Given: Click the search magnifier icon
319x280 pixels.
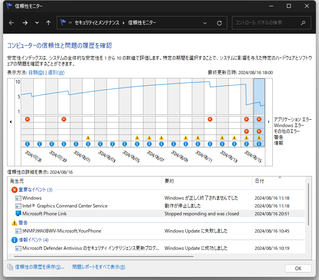Looking at the screenshot, I should (303, 23).
